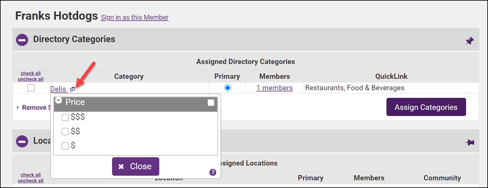Check the single $ price checkbox
Screen dimensions: 488x188
[x=65, y=146]
